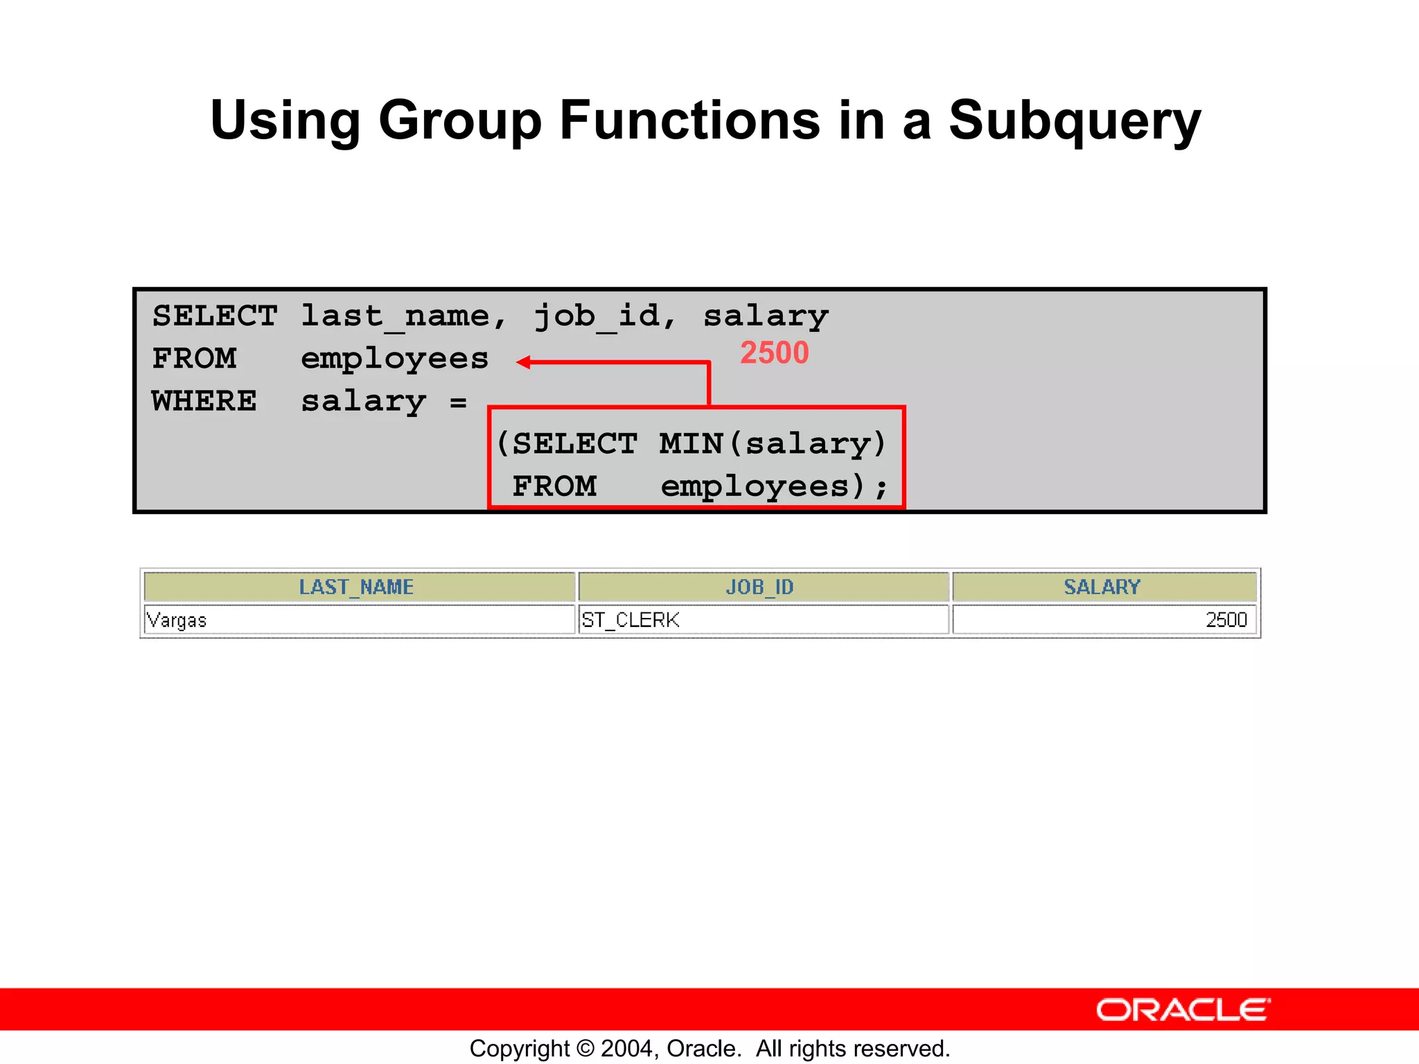The image size is (1419, 1064).
Task: Click the MIN(salary) subquery text
Action: point(771,443)
